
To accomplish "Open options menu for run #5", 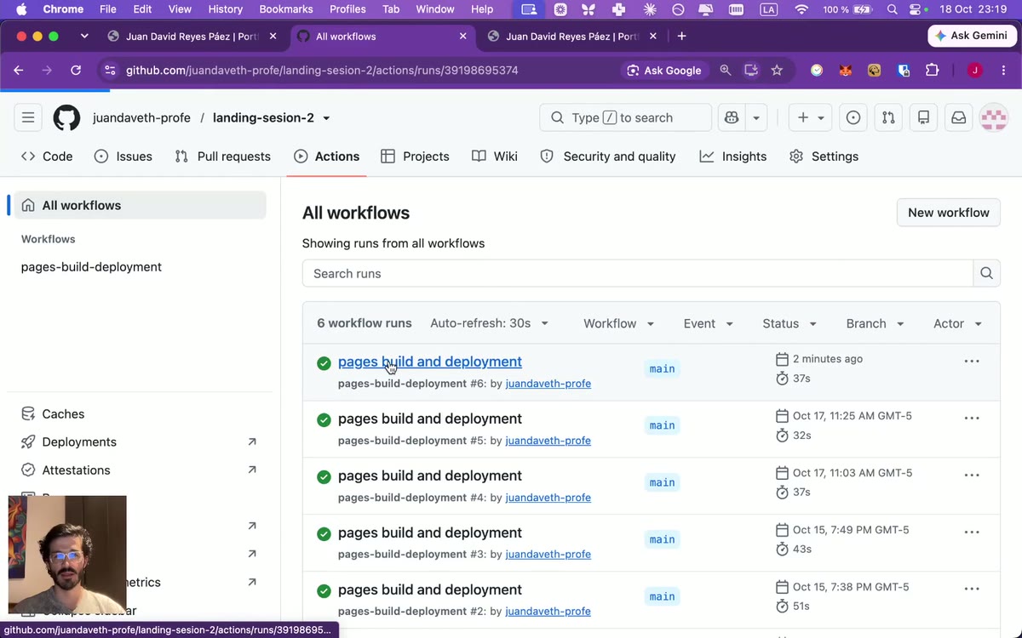I will point(972,419).
